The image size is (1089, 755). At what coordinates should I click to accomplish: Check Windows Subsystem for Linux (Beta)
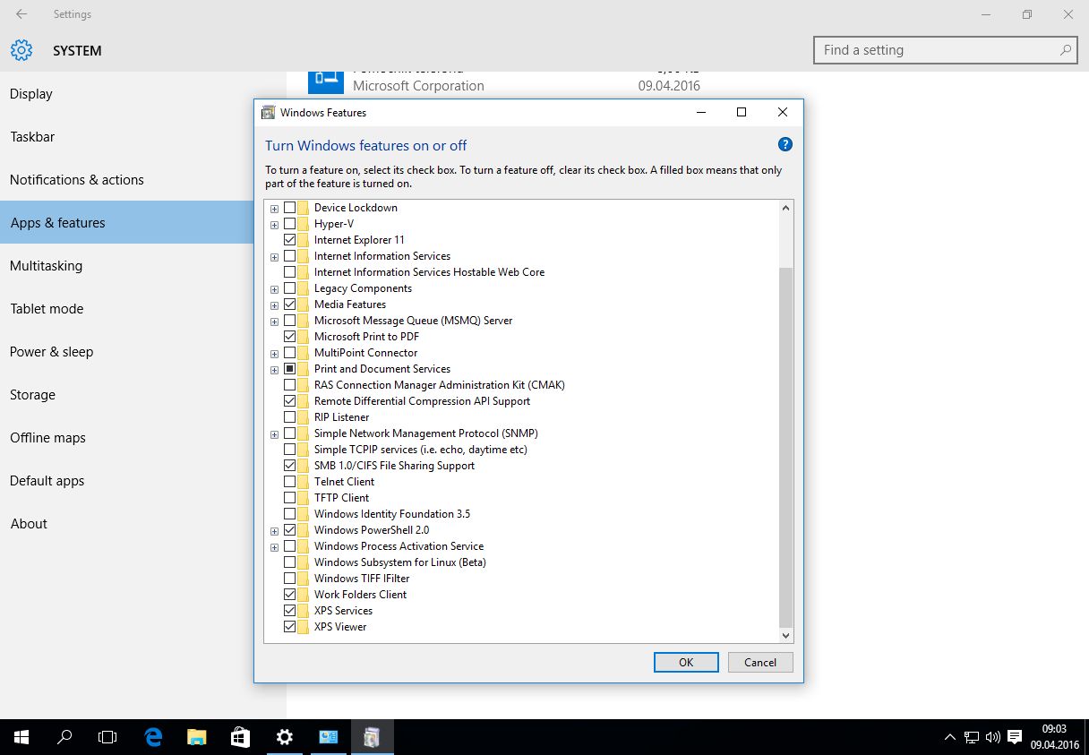(289, 562)
